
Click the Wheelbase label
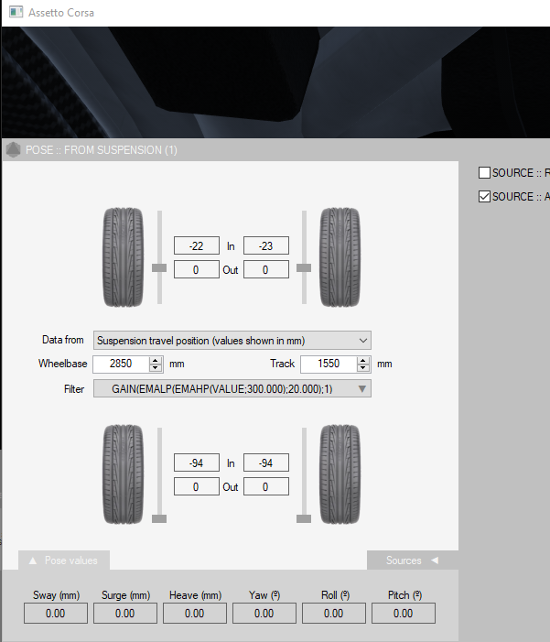pyautogui.click(x=62, y=364)
